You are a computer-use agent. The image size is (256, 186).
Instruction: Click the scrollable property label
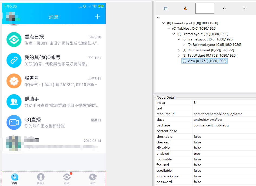point(164,171)
